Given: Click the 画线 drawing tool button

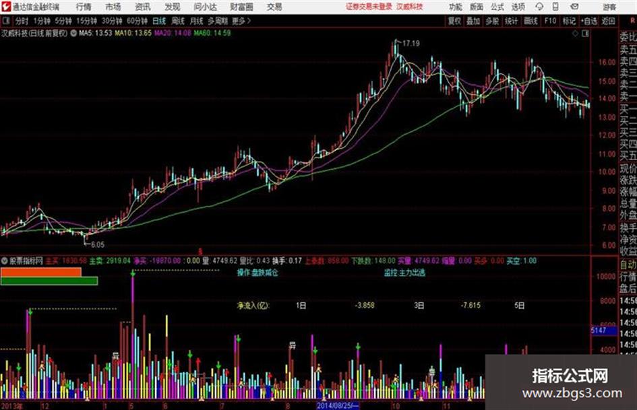Looking at the screenshot, I should pyautogui.click(x=530, y=21).
